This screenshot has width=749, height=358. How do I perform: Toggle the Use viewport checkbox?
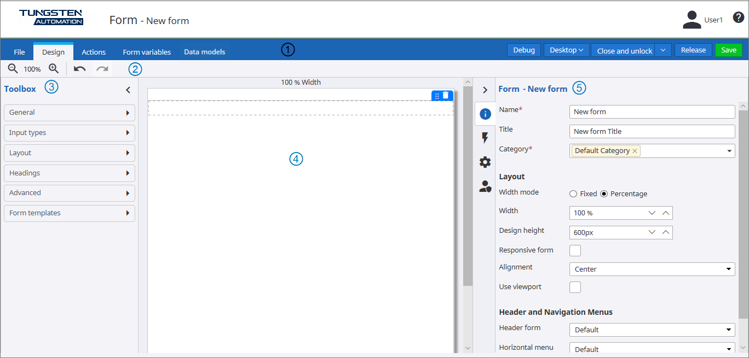point(575,286)
